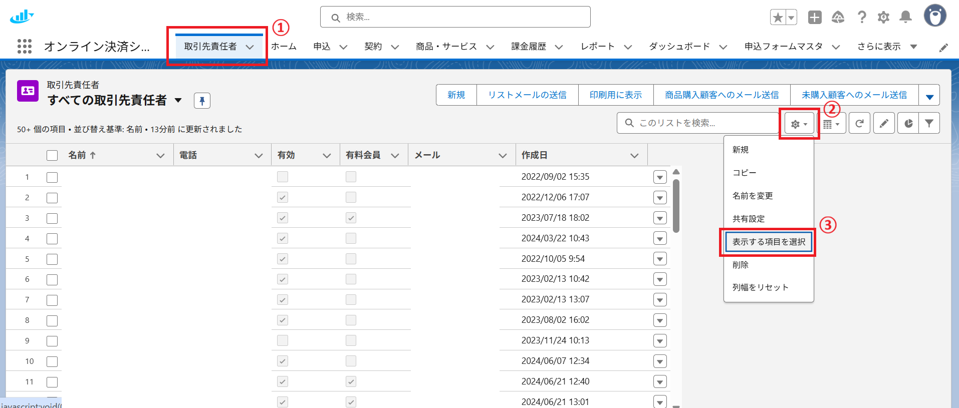Refresh the list with the reload icon
This screenshot has width=959, height=408.
coord(859,123)
